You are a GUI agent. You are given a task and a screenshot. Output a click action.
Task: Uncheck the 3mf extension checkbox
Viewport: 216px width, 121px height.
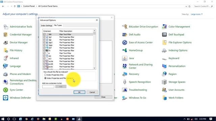(44, 48)
